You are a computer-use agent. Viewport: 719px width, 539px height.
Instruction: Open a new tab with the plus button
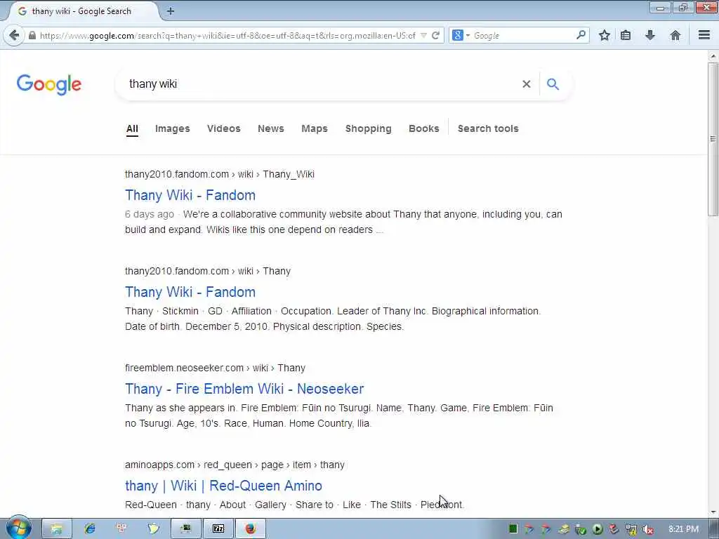[170, 11]
